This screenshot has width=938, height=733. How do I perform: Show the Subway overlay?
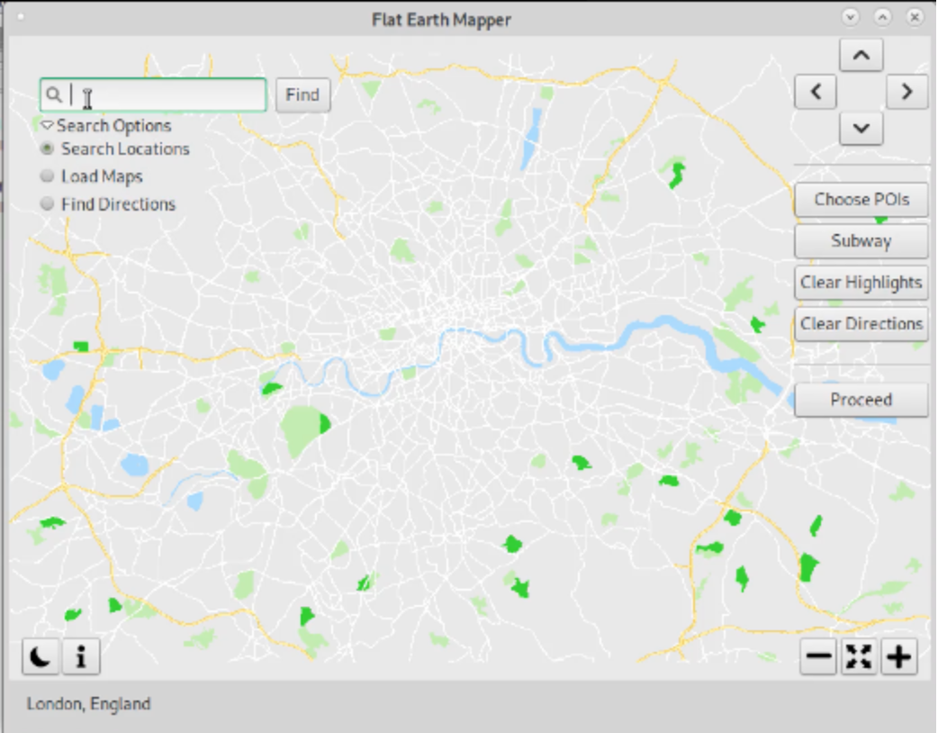click(861, 240)
